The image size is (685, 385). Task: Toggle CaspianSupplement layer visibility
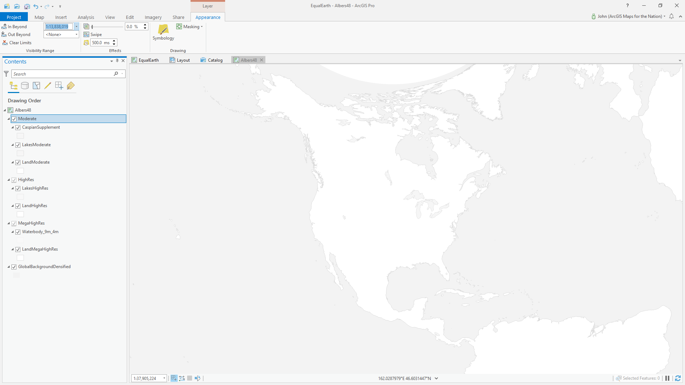(x=18, y=127)
